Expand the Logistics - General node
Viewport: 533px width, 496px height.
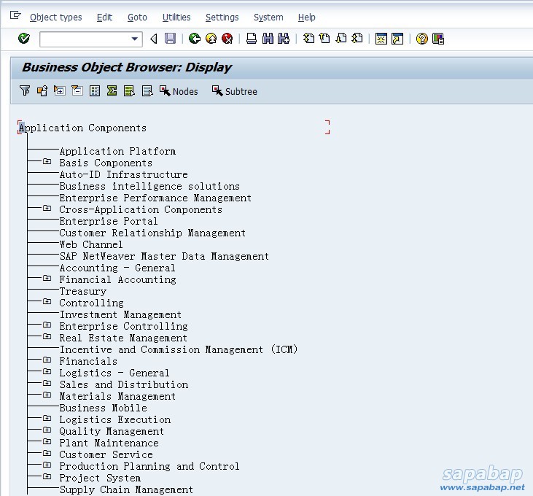47,371
